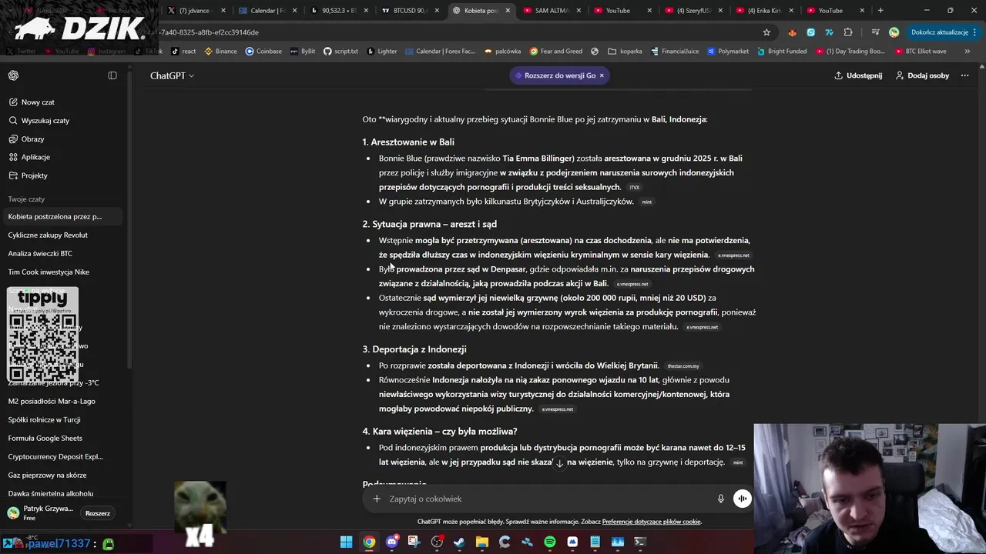Bookmark this page with the star icon
This screenshot has height=554, width=986.
tap(766, 32)
